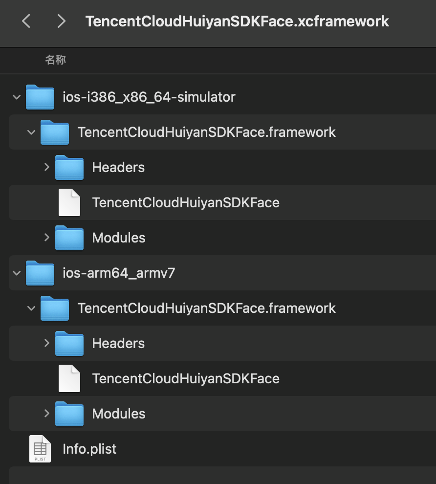
Task: Expand the Headers folder under arm64 framework
Action: coord(46,343)
